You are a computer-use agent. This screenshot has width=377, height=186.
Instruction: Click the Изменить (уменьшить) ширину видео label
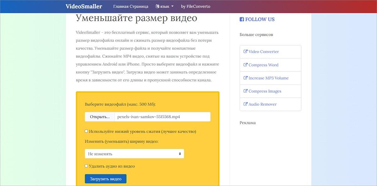122,141
